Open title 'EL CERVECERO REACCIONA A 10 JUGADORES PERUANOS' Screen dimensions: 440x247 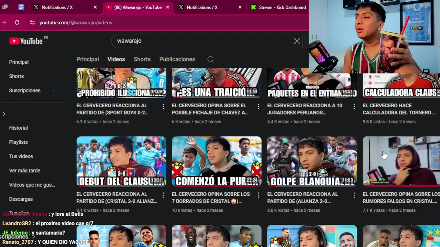[x=305, y=109]
